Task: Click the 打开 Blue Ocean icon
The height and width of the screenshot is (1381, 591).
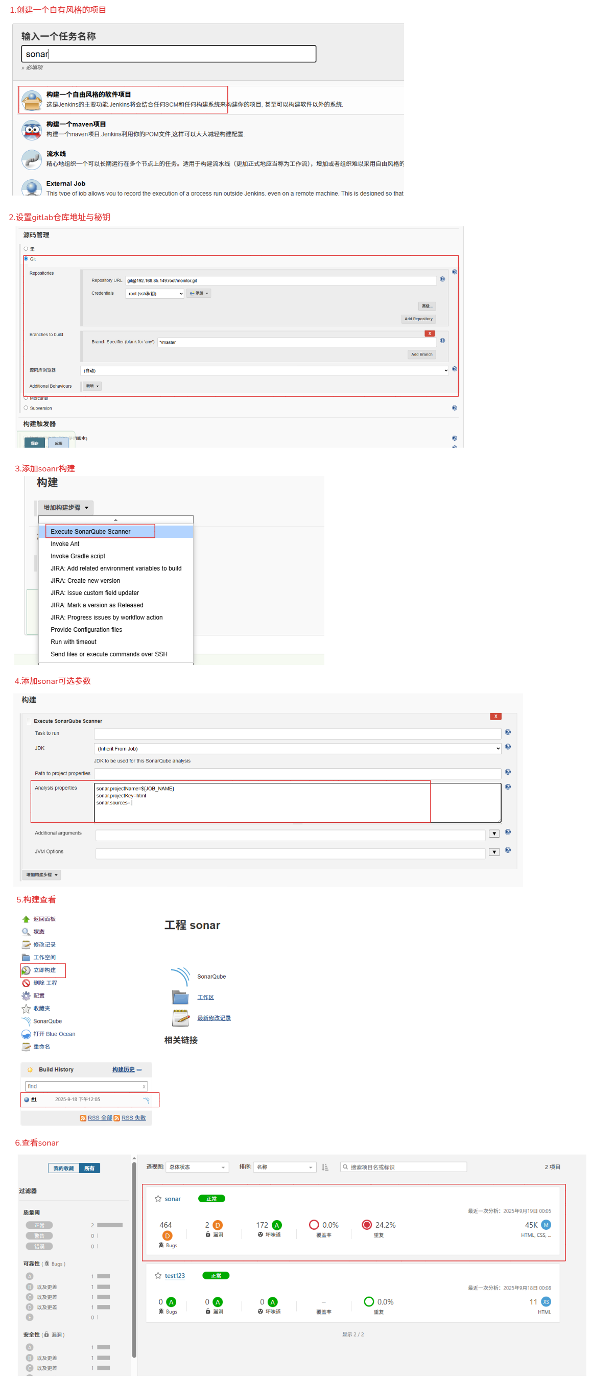Action: click(x=26, y=1035)
